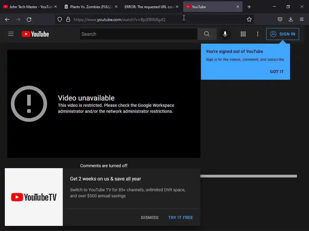View site security lock info
This screenshot has height=231, width=309.
(68, 19)
